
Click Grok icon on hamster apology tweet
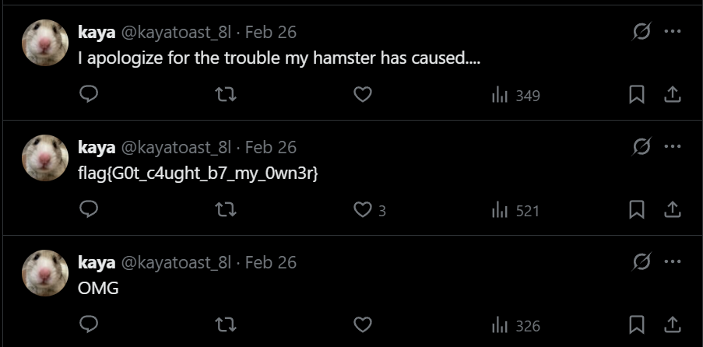(x=642, y=32)
